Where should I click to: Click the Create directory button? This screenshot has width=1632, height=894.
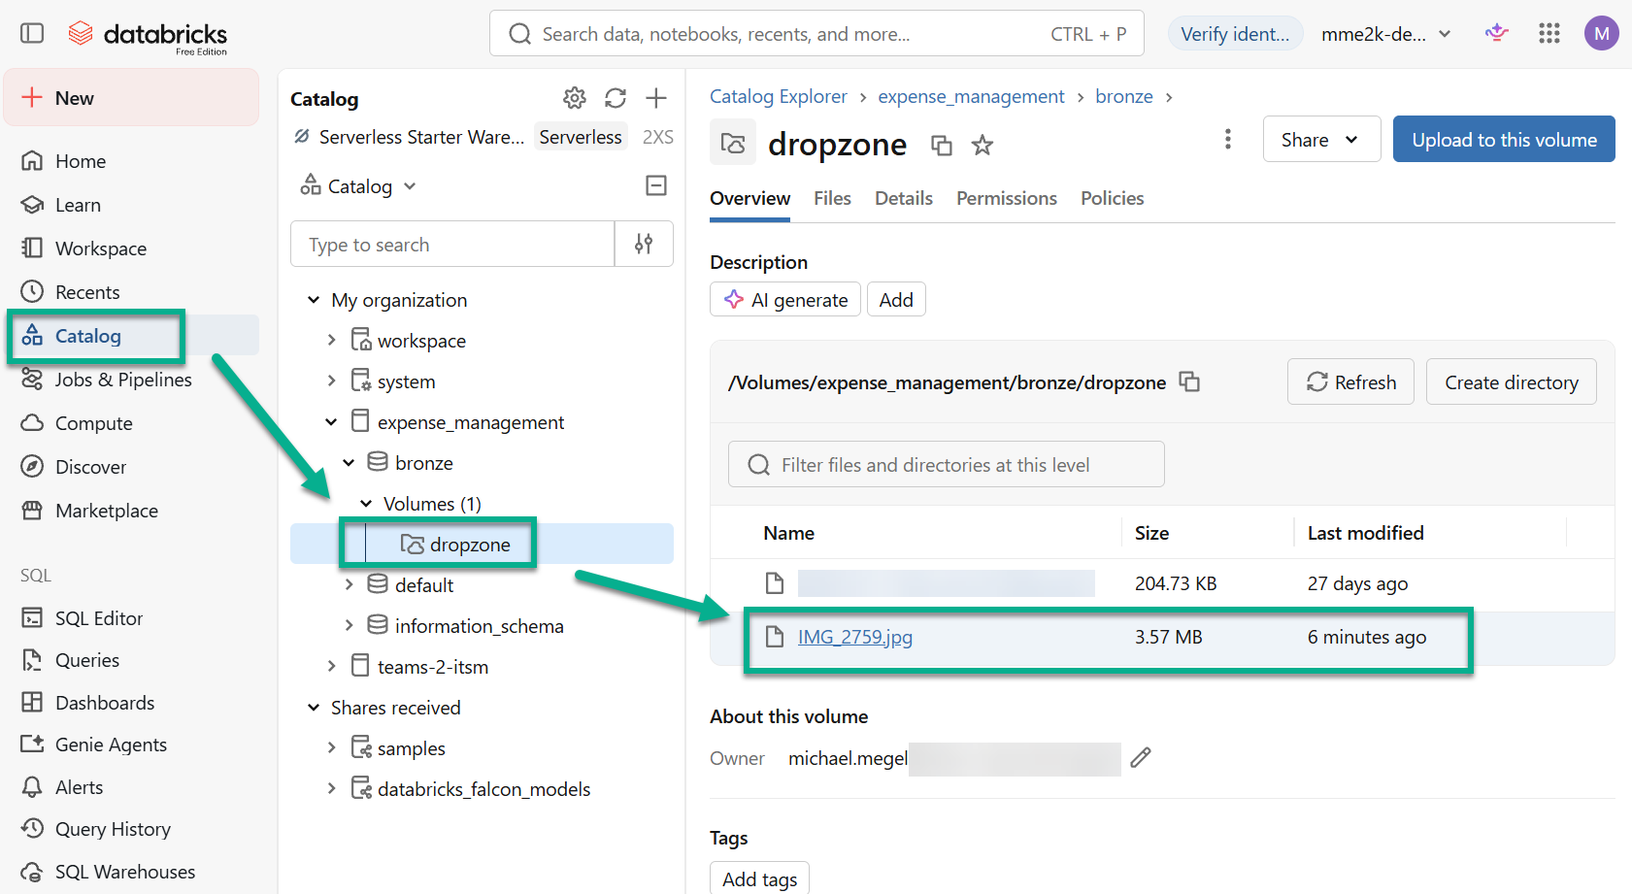click(x=1511, y=381)
